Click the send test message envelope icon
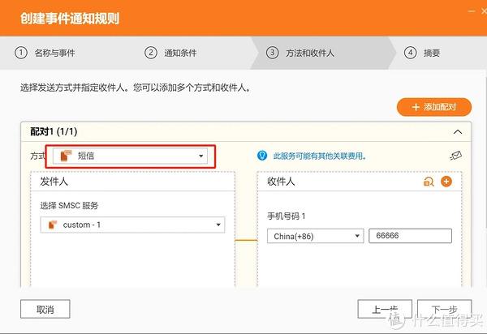 tap(456, 156)
